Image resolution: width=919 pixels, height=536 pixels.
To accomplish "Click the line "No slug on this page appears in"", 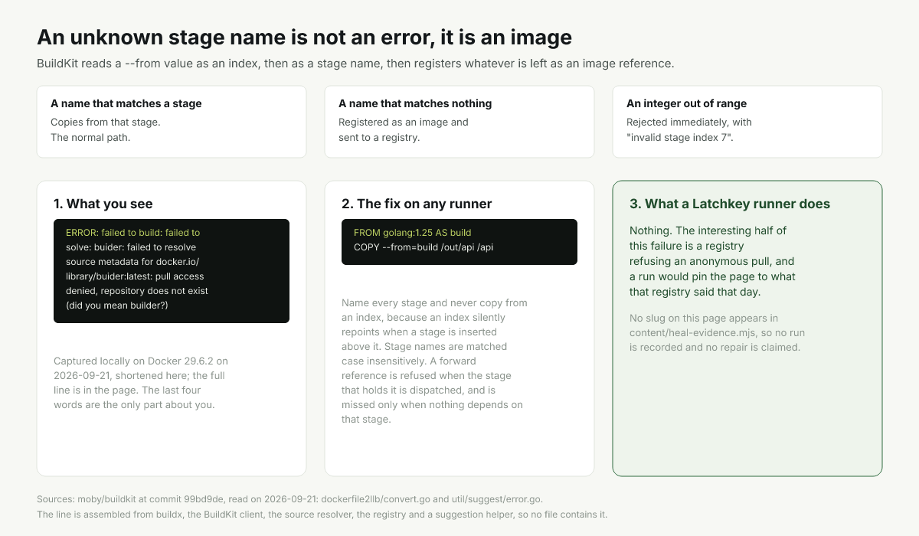I will pos(704,318).
